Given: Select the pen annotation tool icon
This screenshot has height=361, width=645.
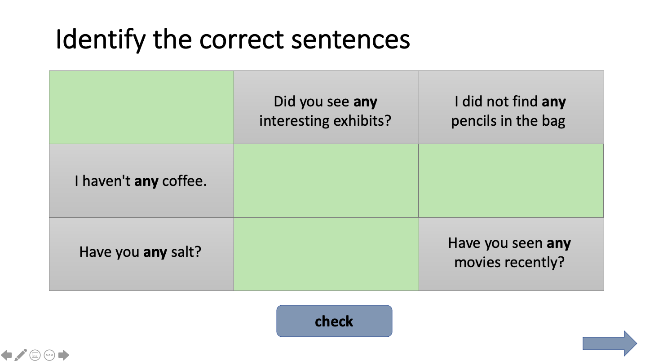Looking at the screenshot, I should (21, 355).
